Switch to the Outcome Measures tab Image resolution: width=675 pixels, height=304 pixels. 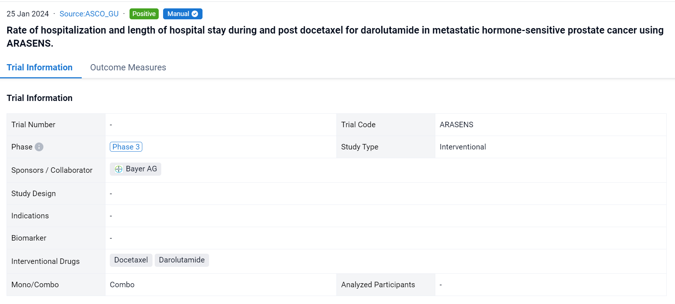pos(128,67)
